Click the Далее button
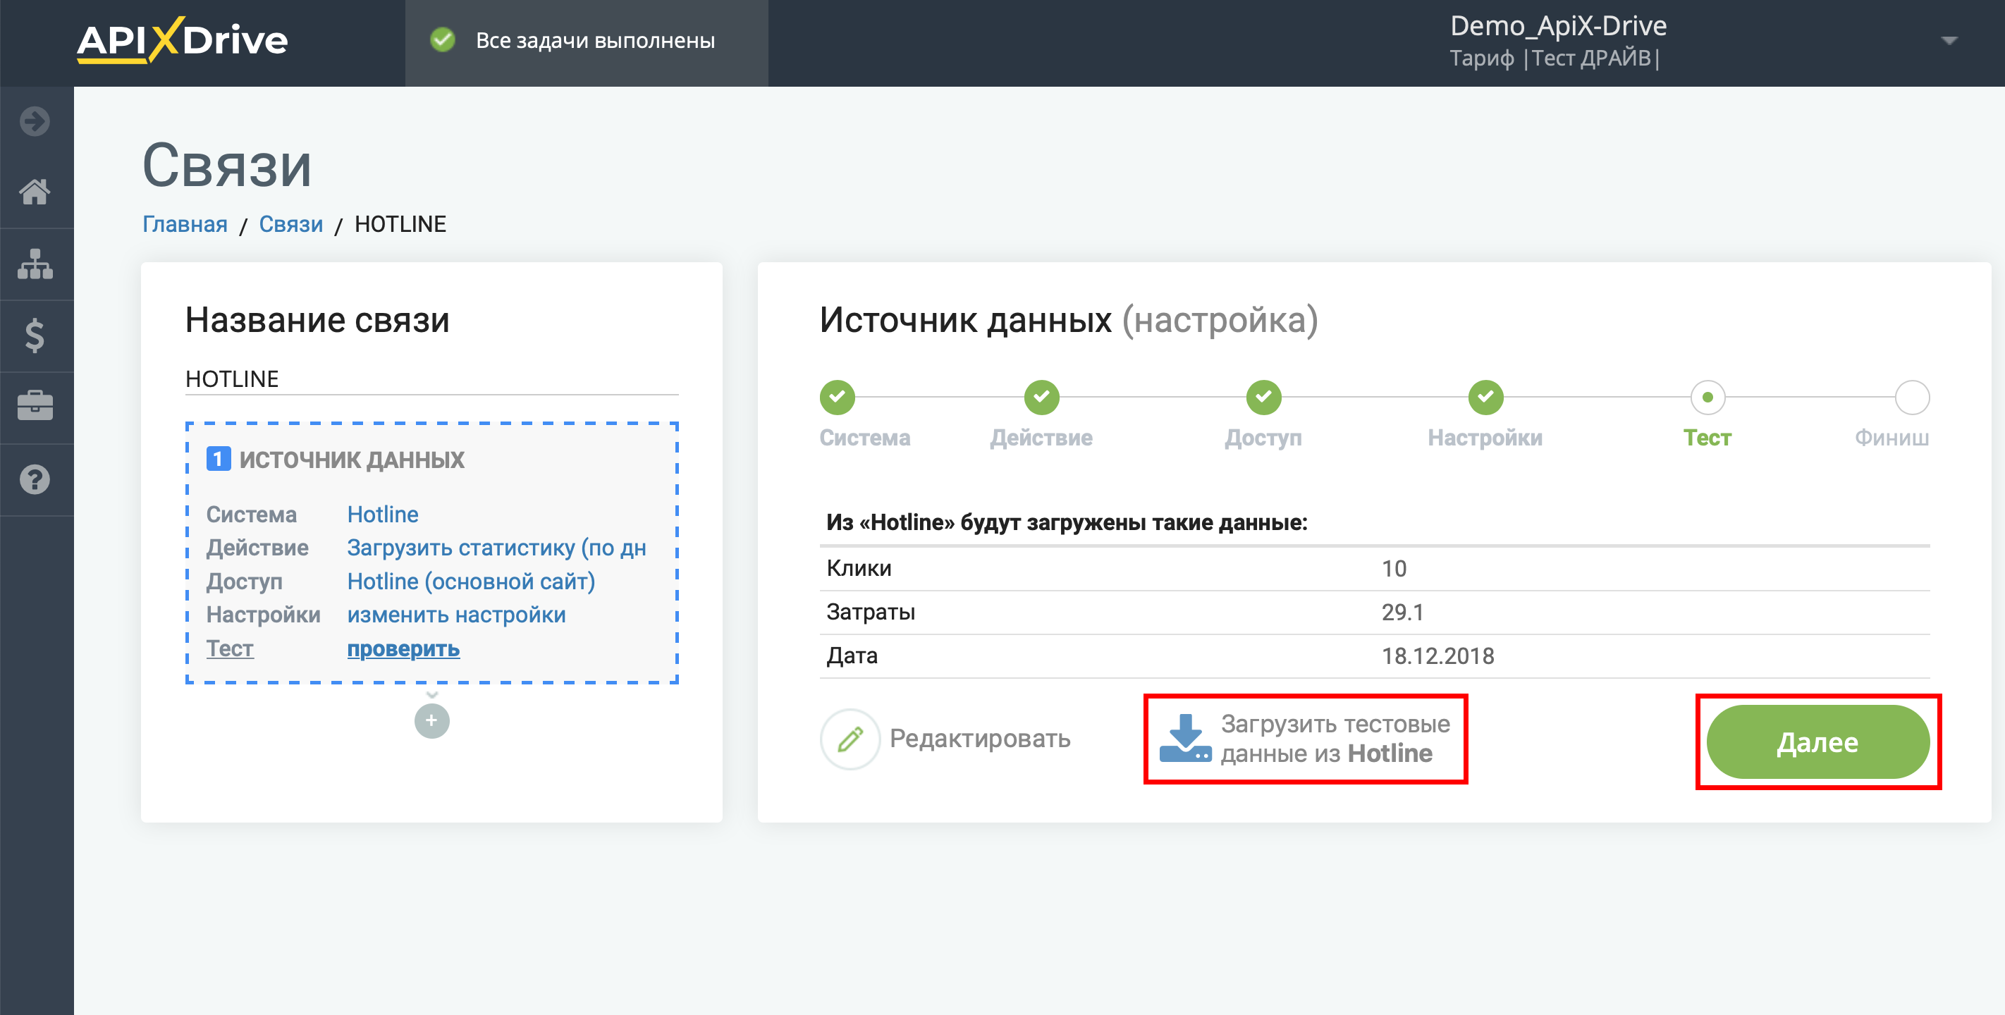 [x=1817, y=742]
